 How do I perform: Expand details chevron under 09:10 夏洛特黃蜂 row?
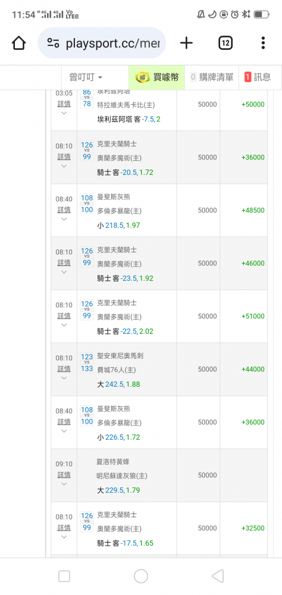click(64, 484)
